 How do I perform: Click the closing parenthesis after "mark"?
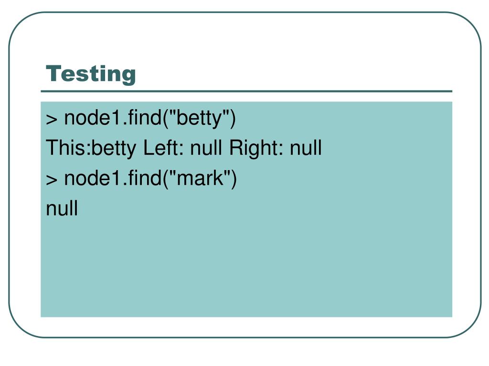point(234,179)
